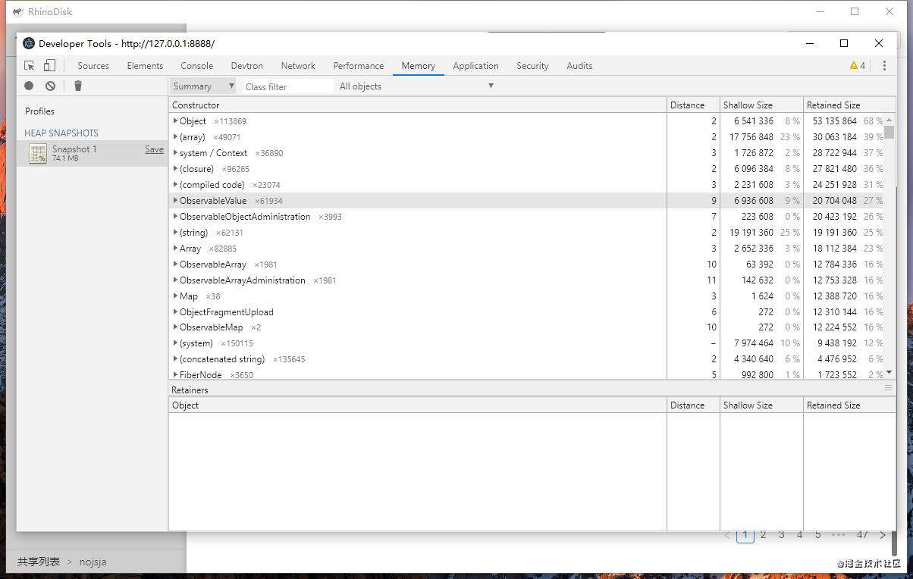Expand the (system) ×150115 row
Viewport: 913px width, 579px height.
(175, 343)
